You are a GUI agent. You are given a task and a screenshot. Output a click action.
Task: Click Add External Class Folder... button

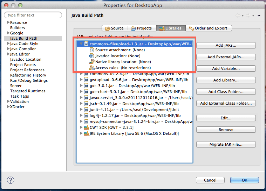coord(226,103)
